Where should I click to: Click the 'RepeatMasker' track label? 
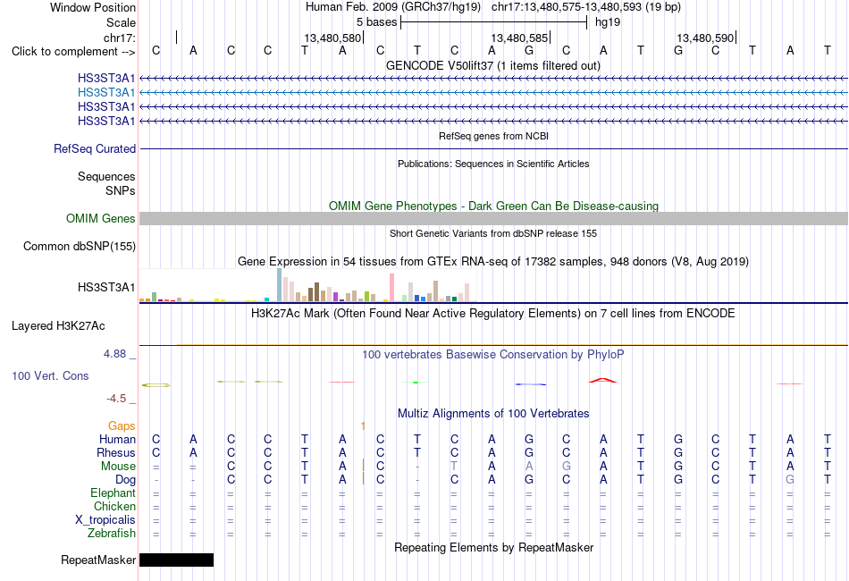[x=98, y=560]
